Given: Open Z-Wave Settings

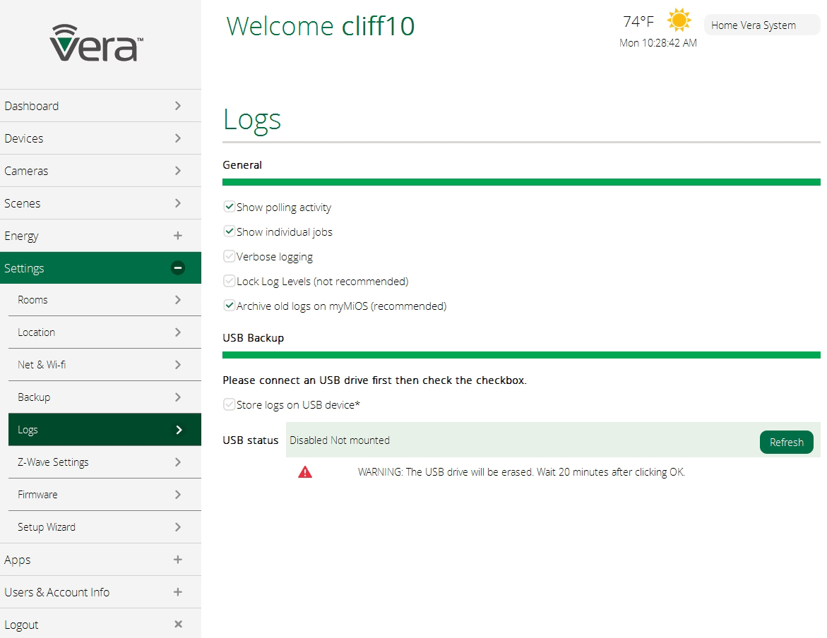Looking at the screenshot, I should click(105, 462).
